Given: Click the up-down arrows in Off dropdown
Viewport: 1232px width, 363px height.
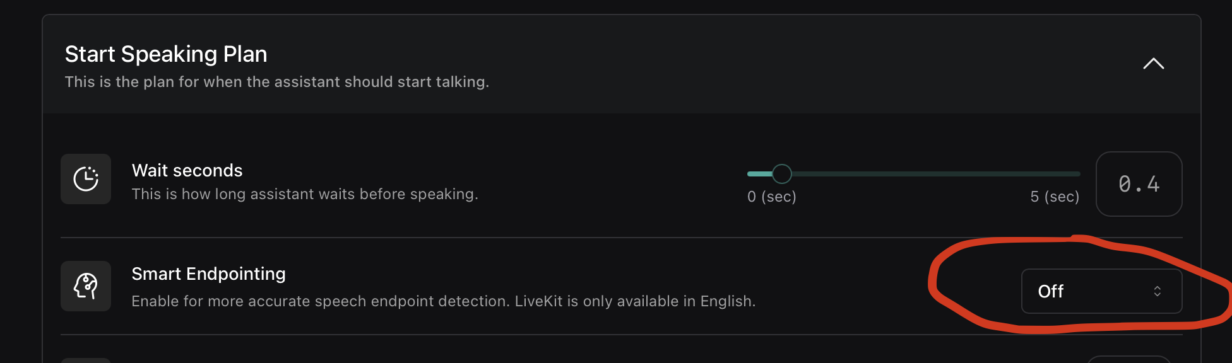Looking at the screenshot, I should click(1157, 291).
